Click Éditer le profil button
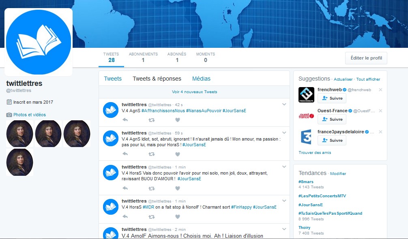The height and width of the screenshot is (239, 408). 366,58
